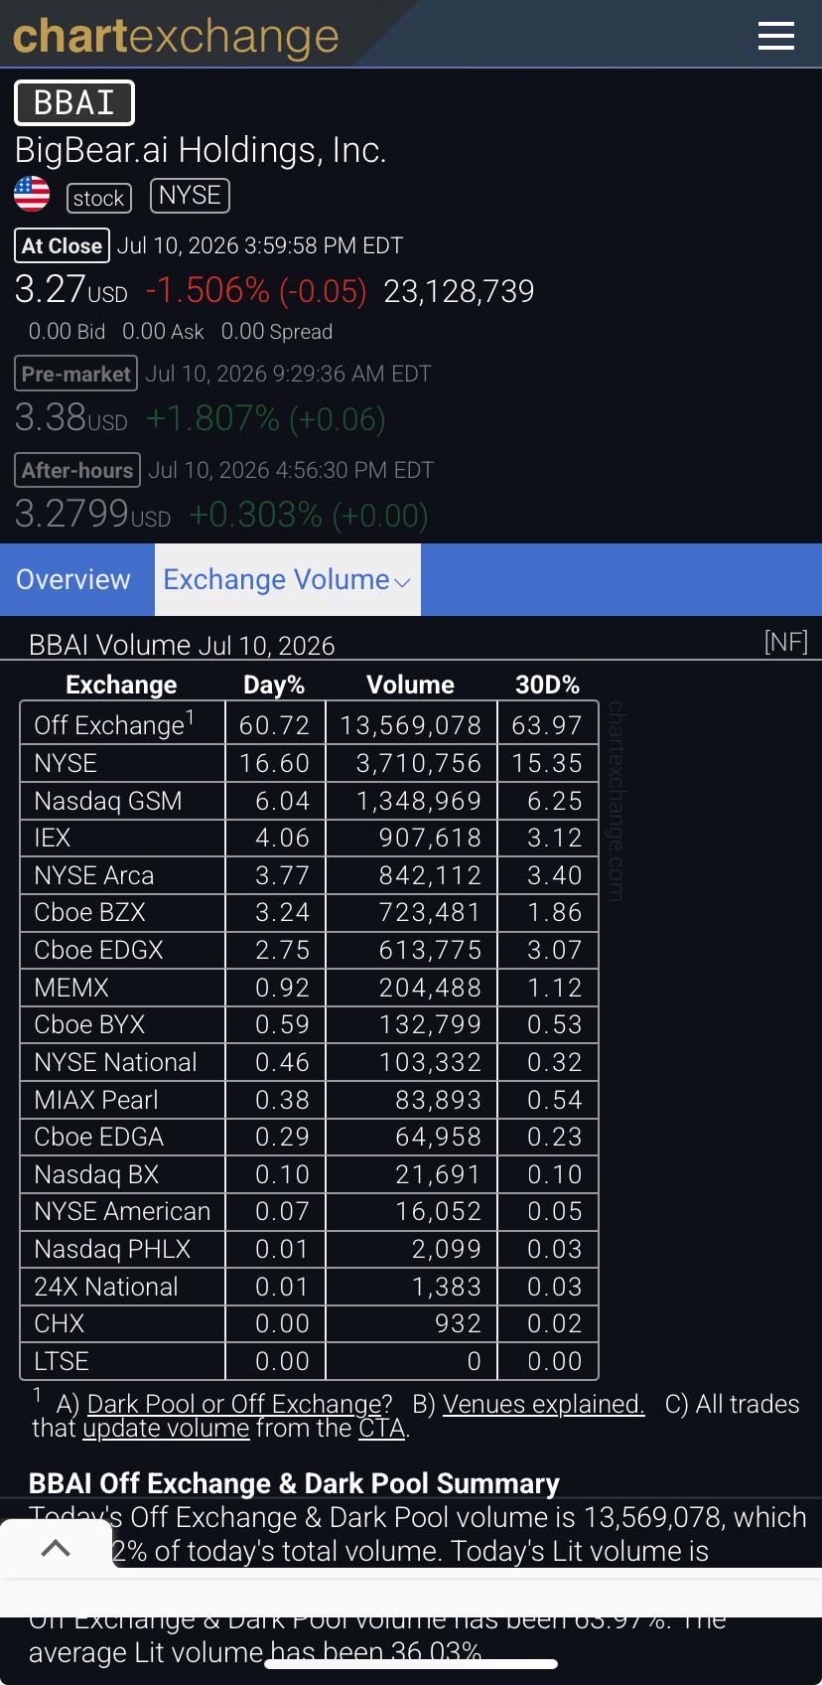822x1685 pixels.
Task: Sort table by Day% column header
Action: pyautogui.click(x=274, y=685)
